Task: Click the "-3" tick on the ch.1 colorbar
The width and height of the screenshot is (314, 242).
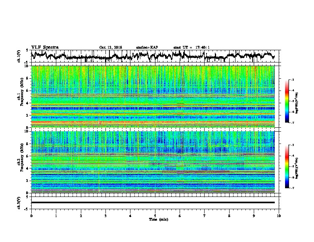Action: 293,80
